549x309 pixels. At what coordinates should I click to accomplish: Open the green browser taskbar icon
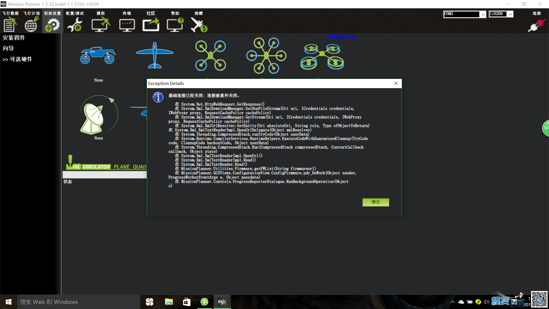coord(204,302)
